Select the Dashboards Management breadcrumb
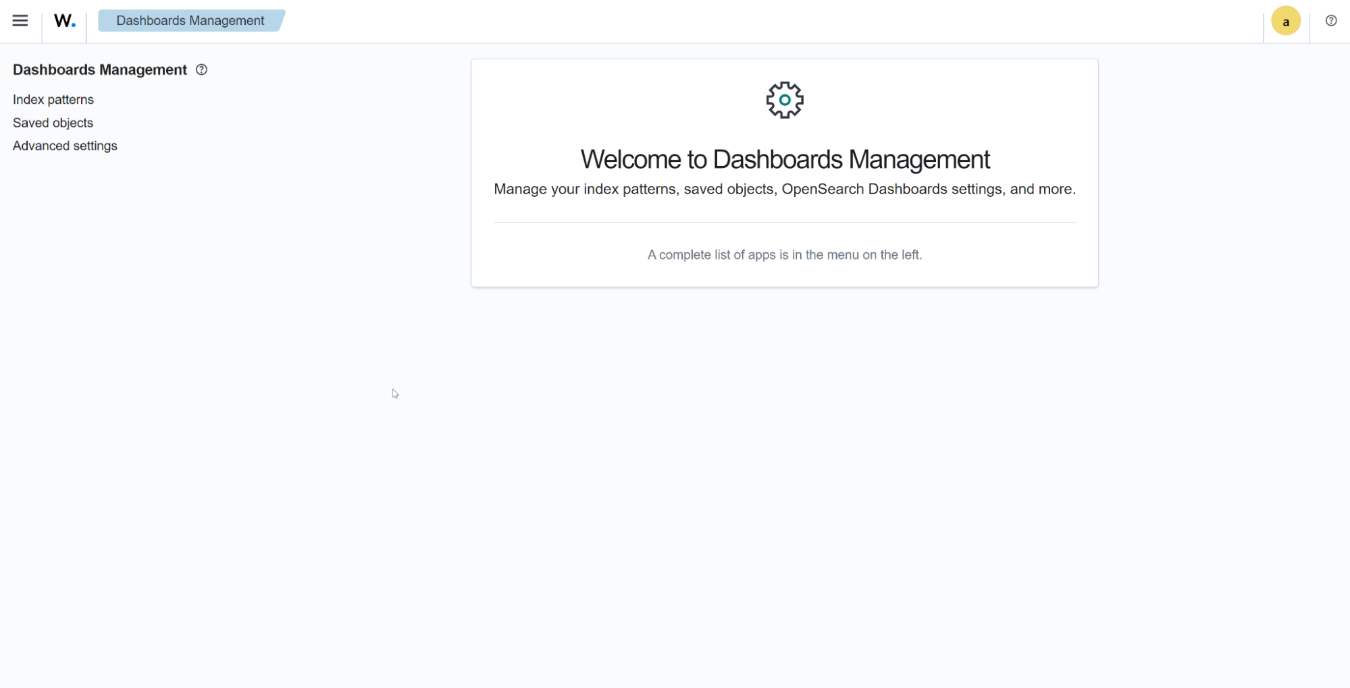This screenshot has width=1350, height=688. [190, 21]
